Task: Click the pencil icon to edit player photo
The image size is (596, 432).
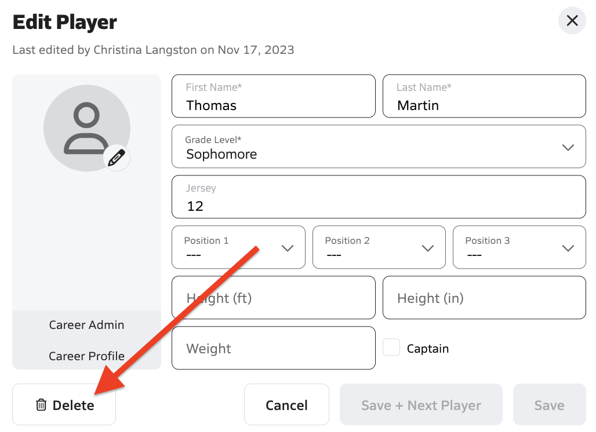Action: pos(117,158)
